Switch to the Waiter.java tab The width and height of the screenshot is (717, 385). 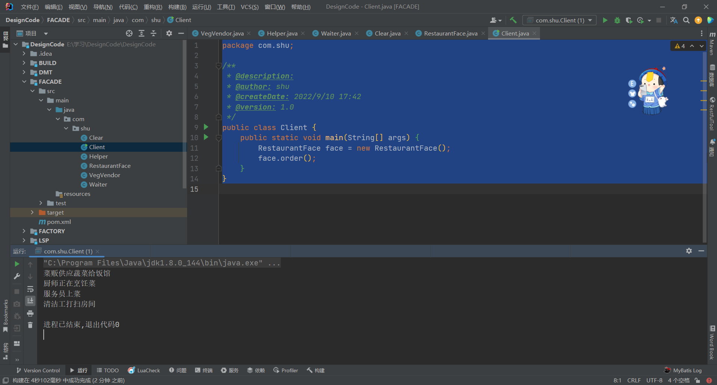pyautogui.click(x=336, y=33)
